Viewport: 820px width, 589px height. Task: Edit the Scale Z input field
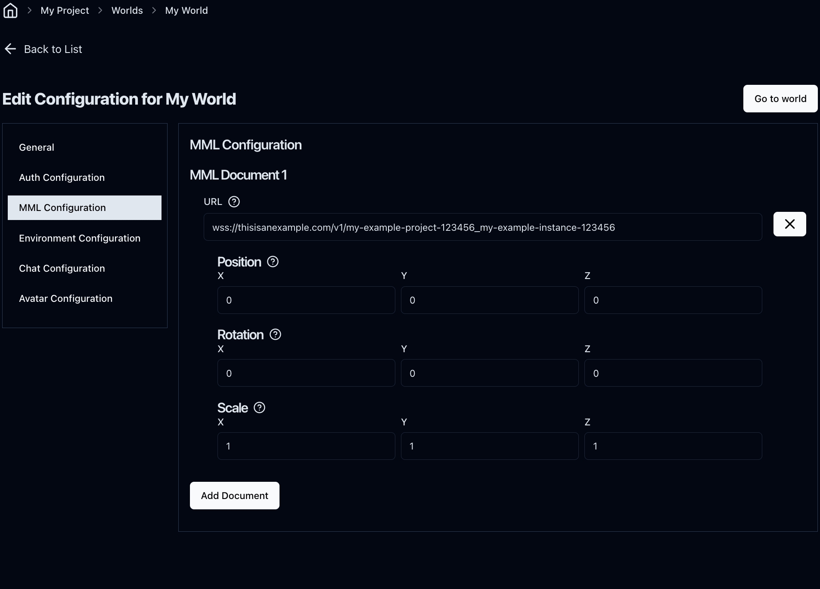click(673, 446)
